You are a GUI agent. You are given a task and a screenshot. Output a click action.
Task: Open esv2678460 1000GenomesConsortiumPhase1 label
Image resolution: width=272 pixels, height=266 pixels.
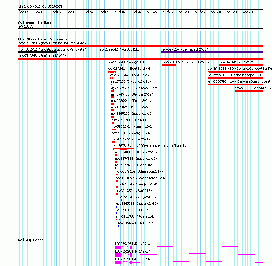coord(149,146)
